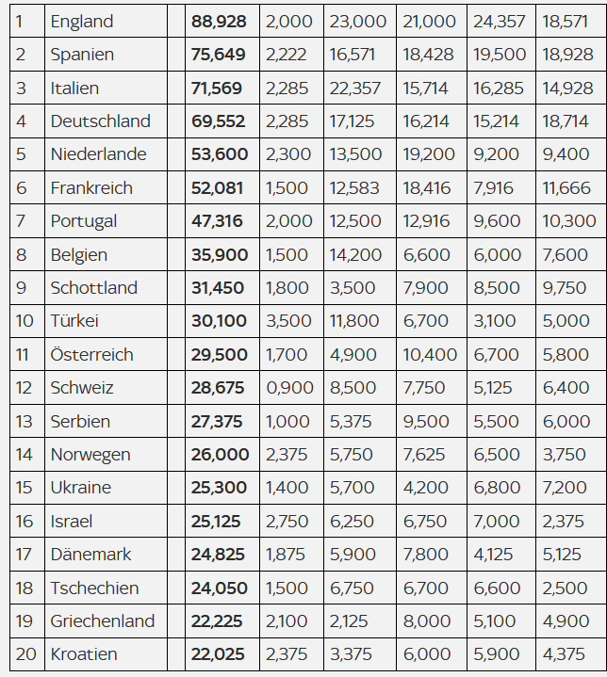Select Israel's total 25,125
Image resolution: width=607 pixels, height=677 pixels.
tap(215, 521)
